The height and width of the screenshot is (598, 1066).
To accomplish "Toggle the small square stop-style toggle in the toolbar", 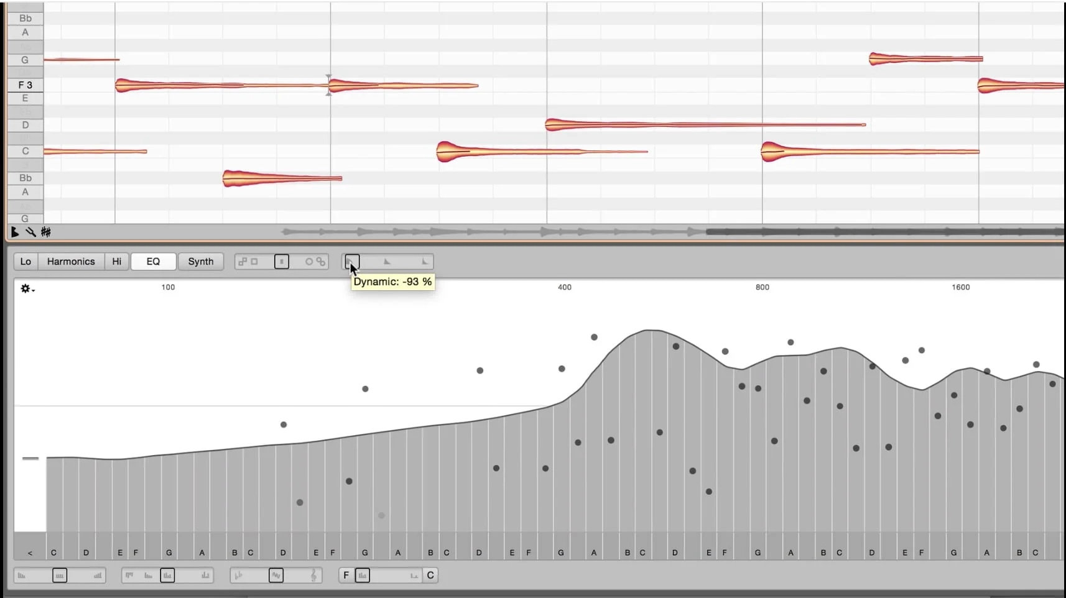I will click(282, 262).
